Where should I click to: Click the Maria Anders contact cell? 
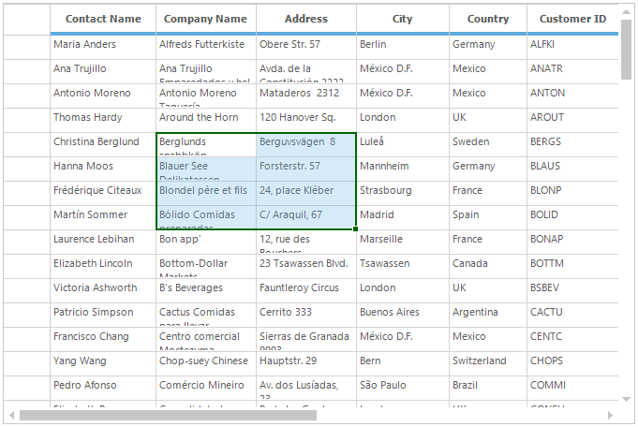click(103, 45)
